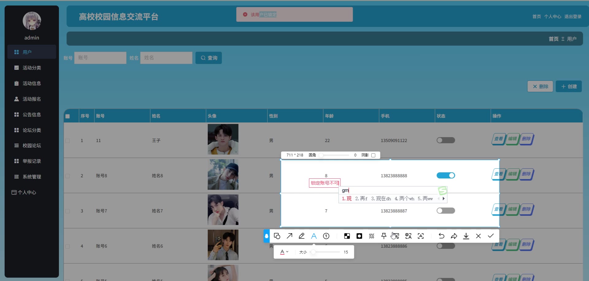Click the error icon in the notification
This screenshot has height=281, width=589.
click(245, 14)
